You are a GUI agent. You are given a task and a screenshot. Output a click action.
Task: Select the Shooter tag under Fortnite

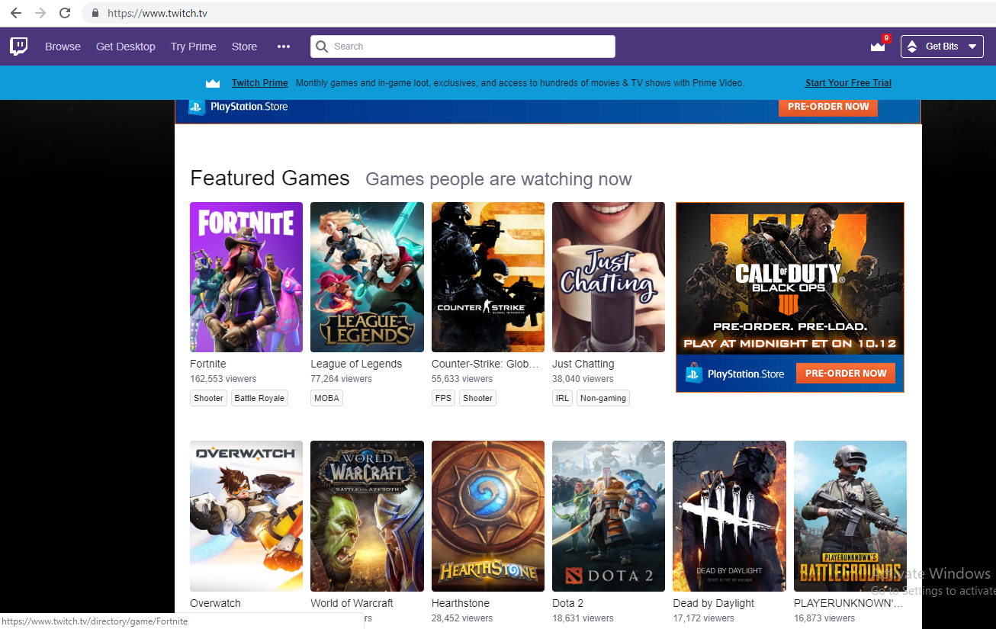click(x=208, y=398)
